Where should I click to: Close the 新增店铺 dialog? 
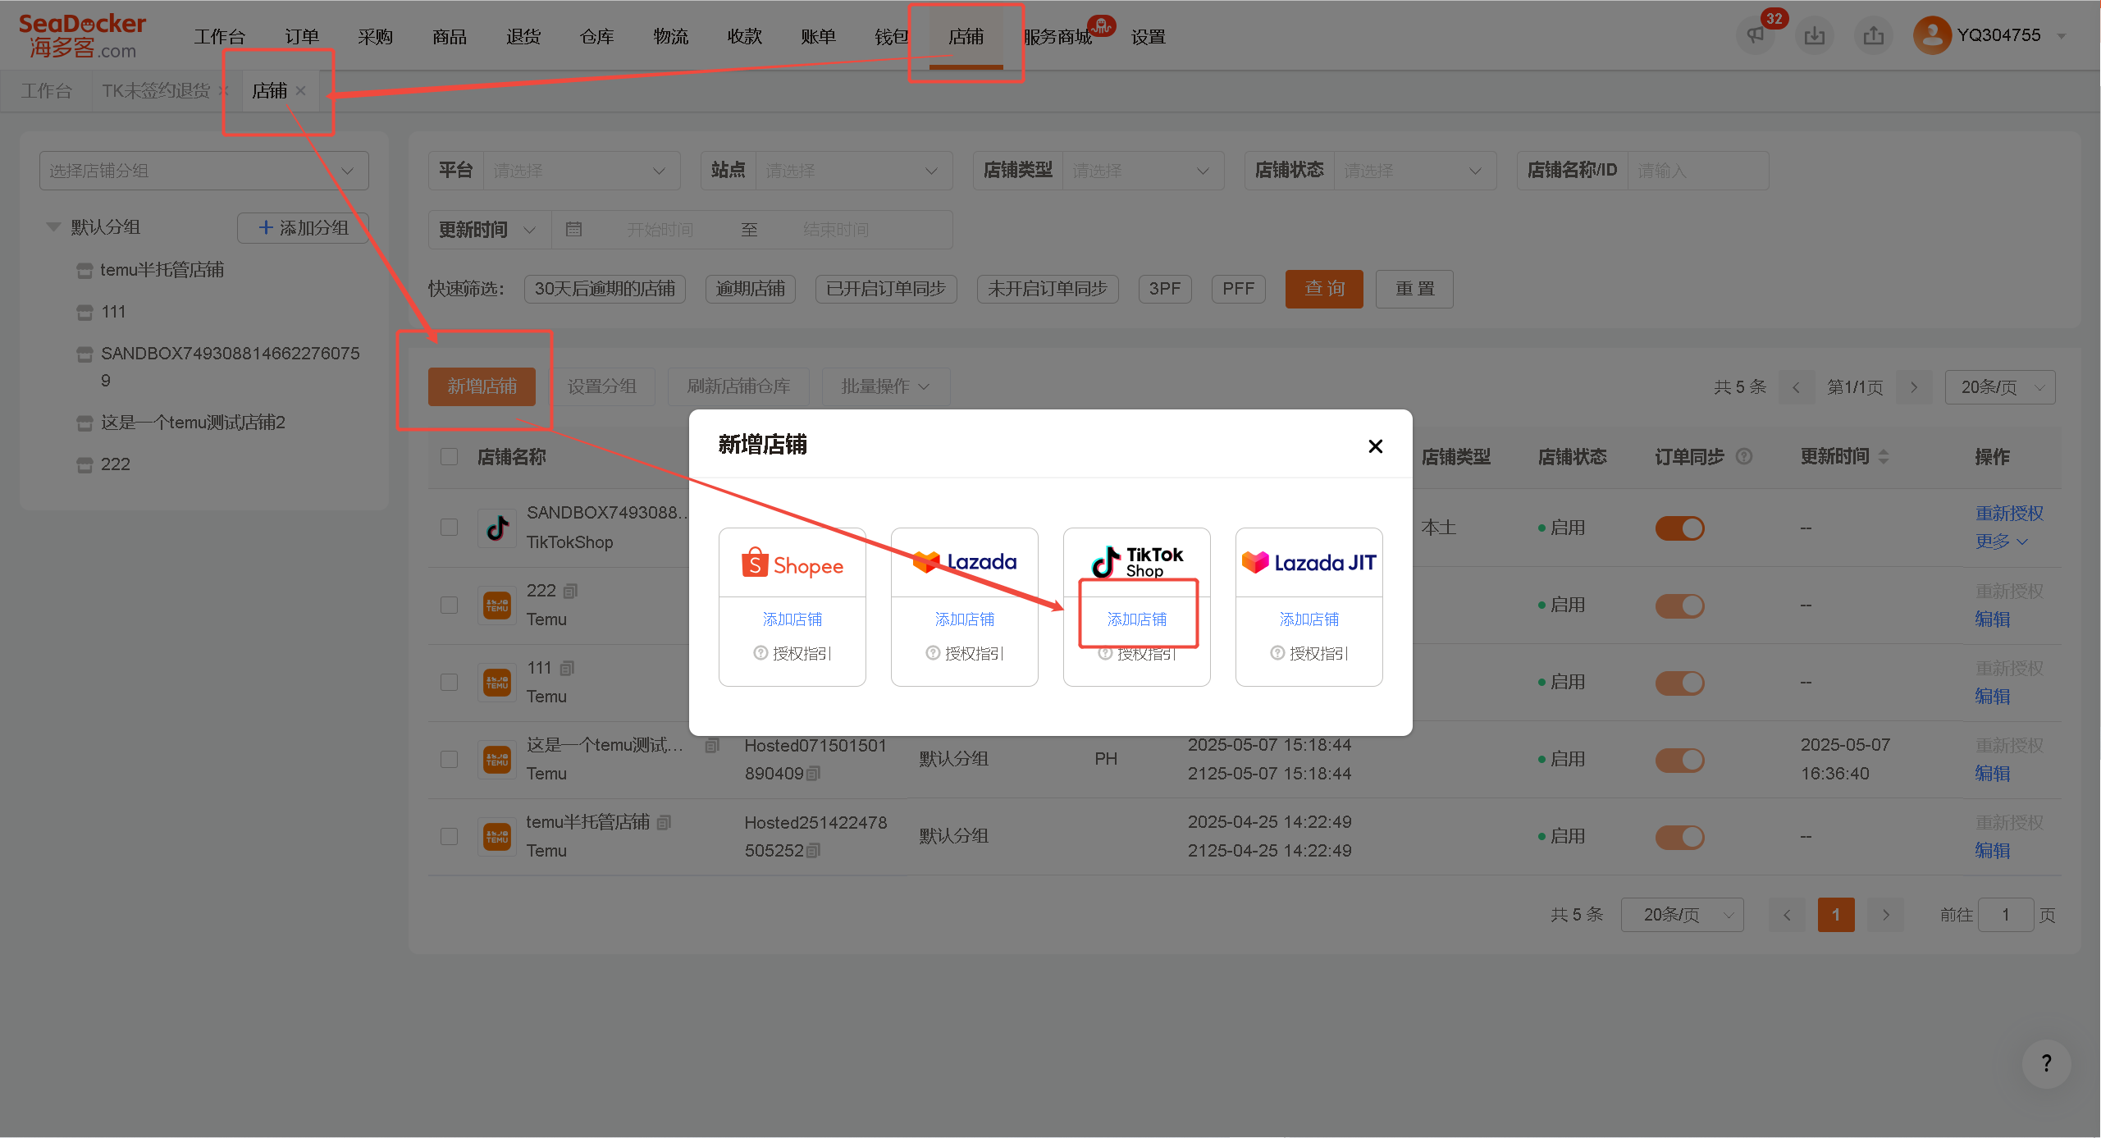point(1376,446)
